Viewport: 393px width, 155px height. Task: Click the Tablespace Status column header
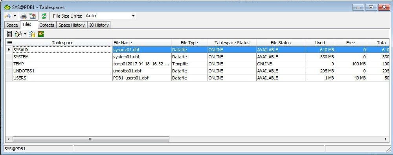click(232, 43)
